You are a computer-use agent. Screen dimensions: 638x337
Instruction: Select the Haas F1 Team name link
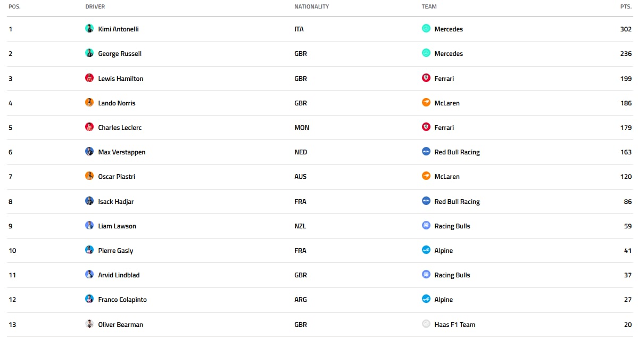tap(454, 324)
